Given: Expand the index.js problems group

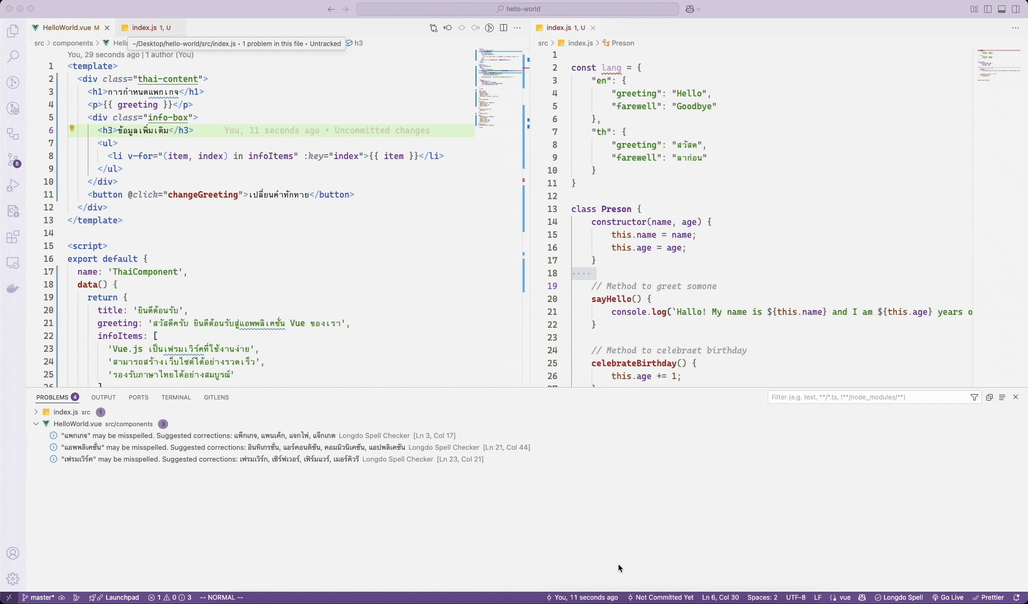Looking at the screenshot, I should [x=36, y=412].
